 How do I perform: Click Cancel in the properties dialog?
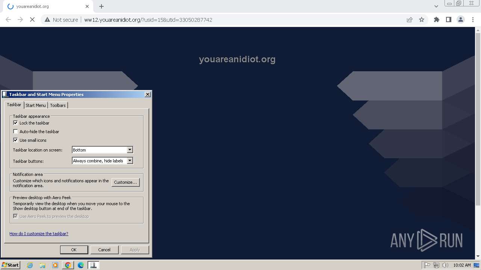[104, 250]
